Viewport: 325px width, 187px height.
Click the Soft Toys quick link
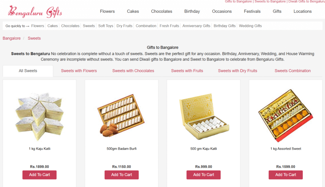106,26
